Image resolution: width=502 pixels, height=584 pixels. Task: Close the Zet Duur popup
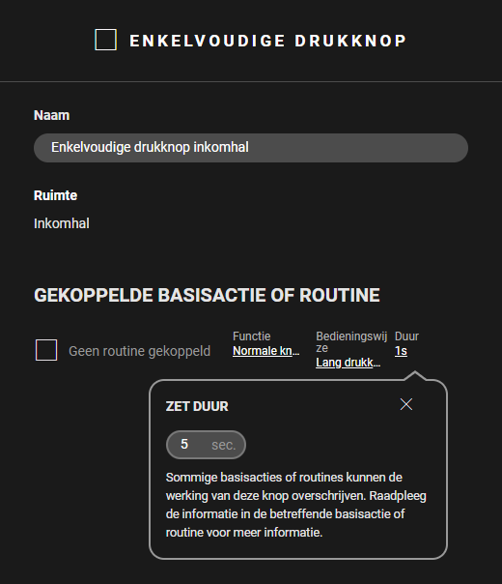tap(406, 404)
